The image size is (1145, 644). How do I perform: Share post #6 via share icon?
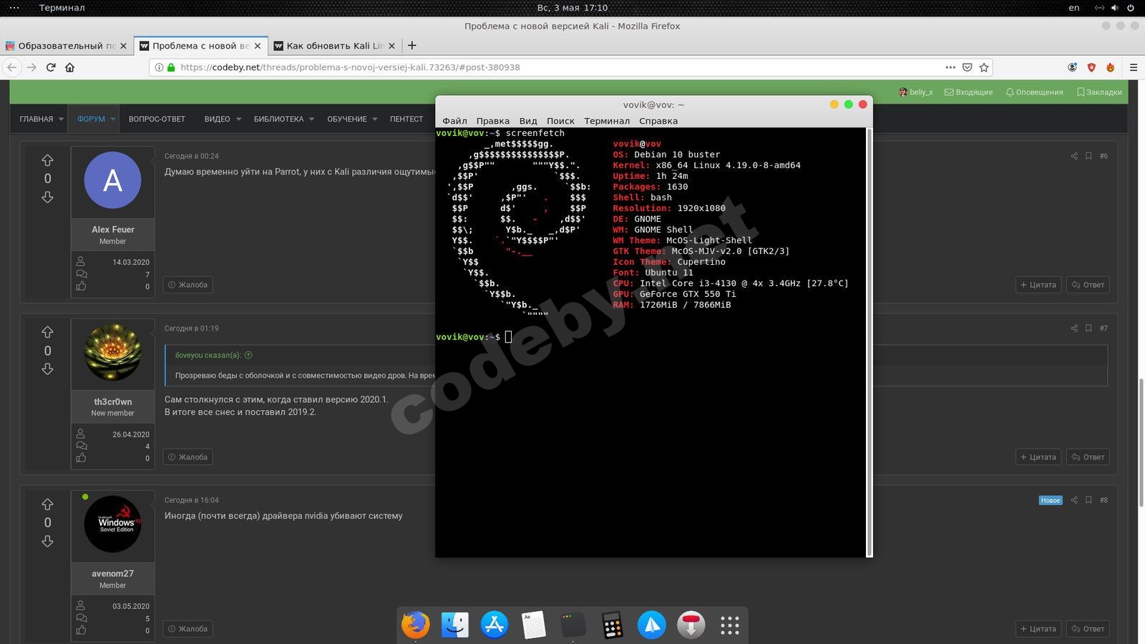(x=1074, y=156)
